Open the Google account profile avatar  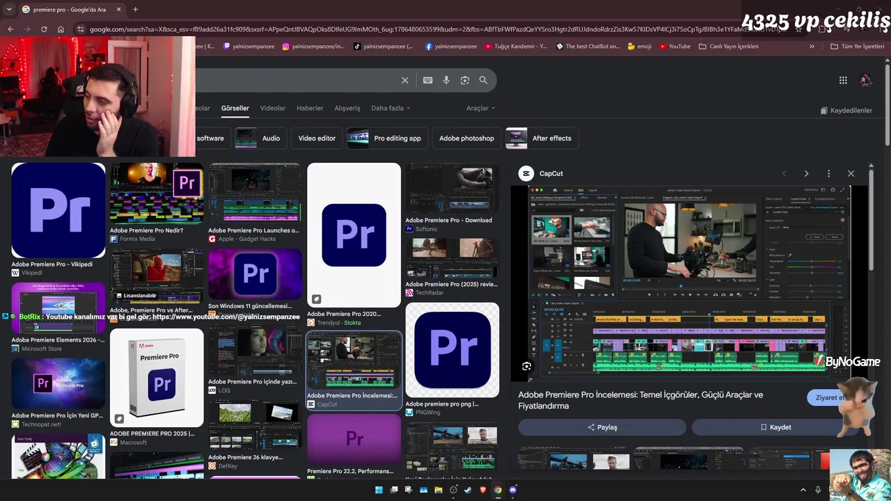[866, 80]
